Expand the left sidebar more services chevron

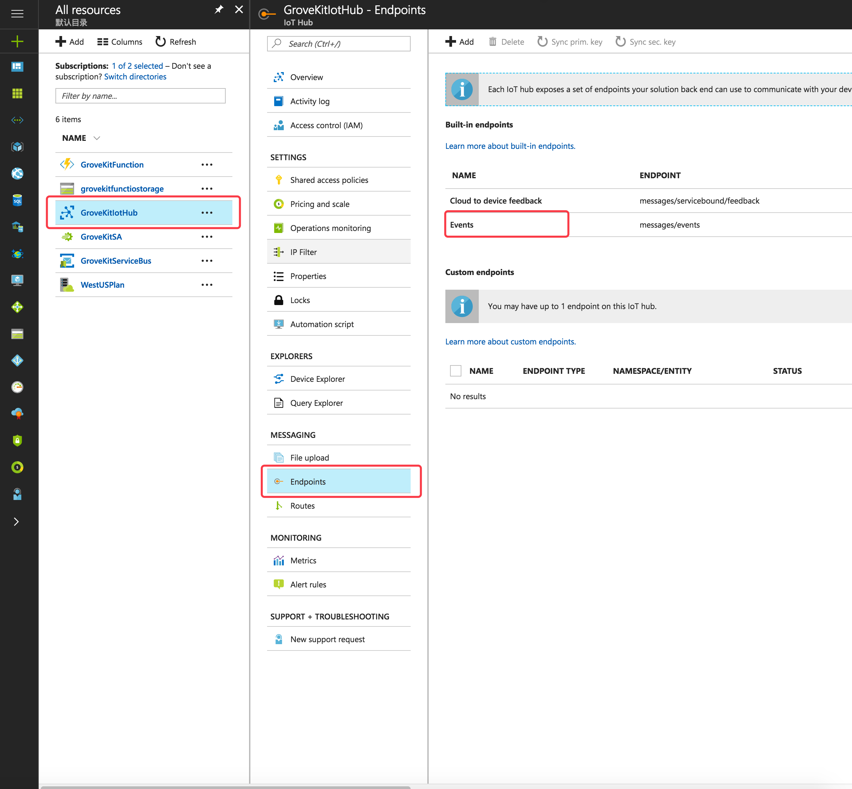coord(16,521)
